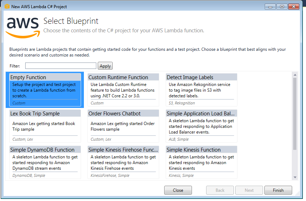The width and height of the screenshot is (306, 201).
Task: Click the scrollbar up arrow
Action: click(295, 75)
